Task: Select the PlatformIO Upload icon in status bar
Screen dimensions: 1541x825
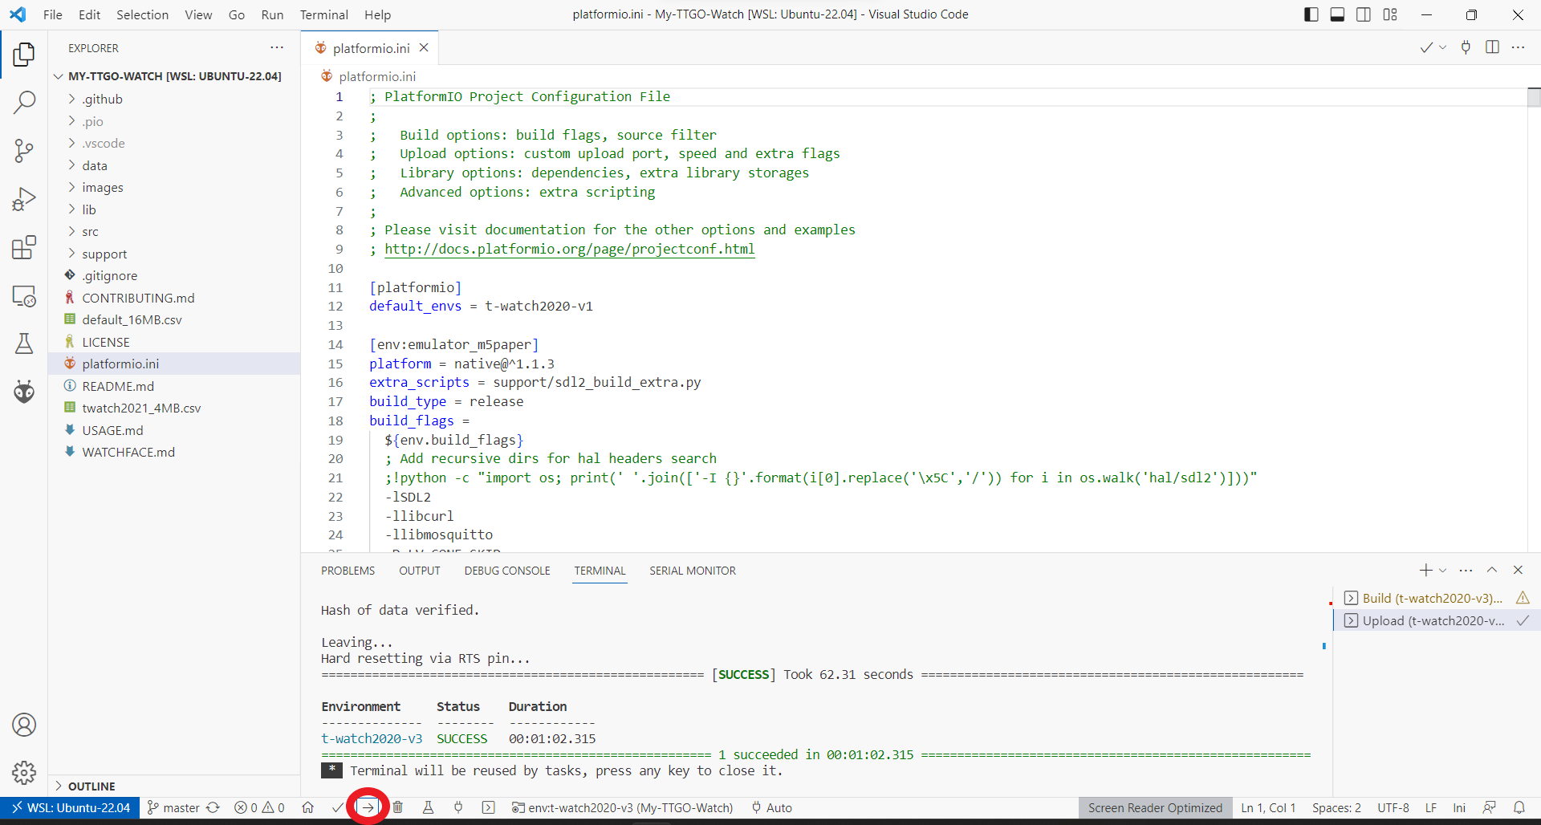Action: [368, 807]
